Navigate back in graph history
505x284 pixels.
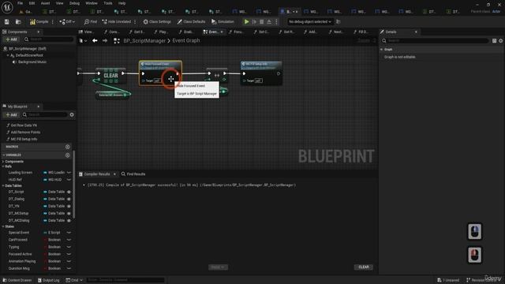(x=95, y=41)
